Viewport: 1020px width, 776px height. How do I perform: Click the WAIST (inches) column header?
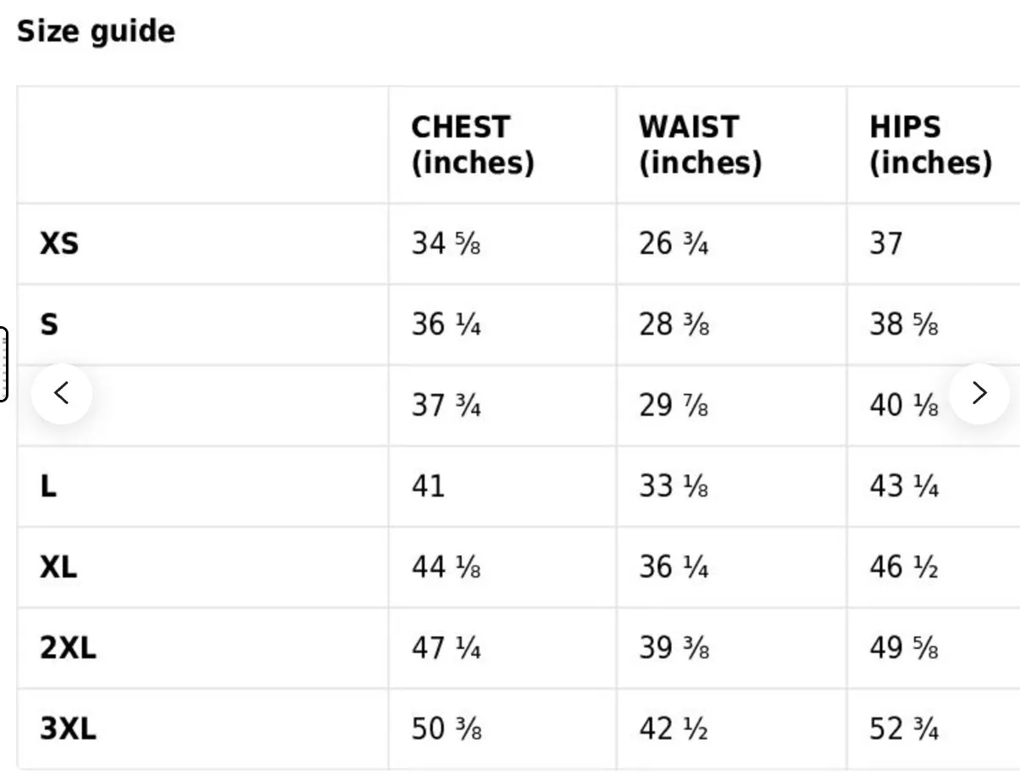[x=701, y=144]
